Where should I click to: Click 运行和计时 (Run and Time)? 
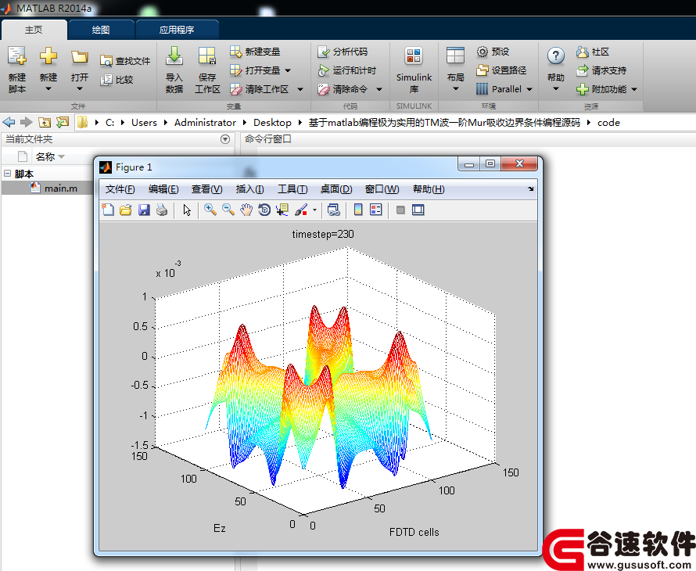pyautogui.click(x=347, y=70)
